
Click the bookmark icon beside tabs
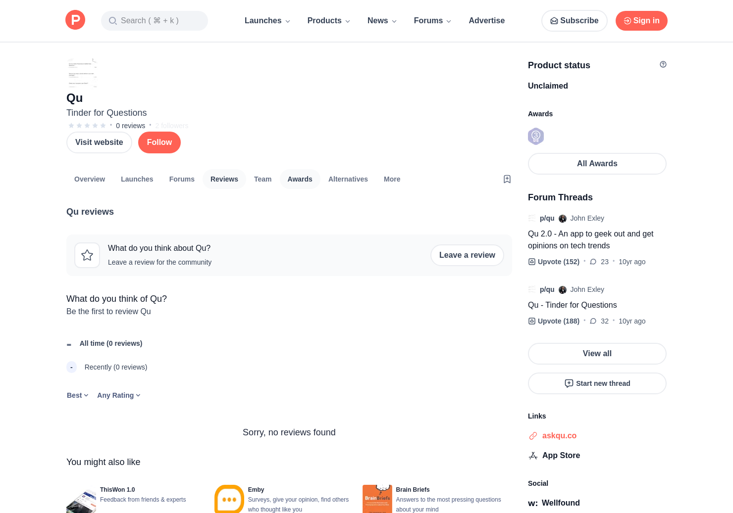(x=507, y=179)
